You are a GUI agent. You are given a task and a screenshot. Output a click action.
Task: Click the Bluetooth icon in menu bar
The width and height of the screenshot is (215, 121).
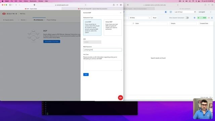tap(183, 1)
